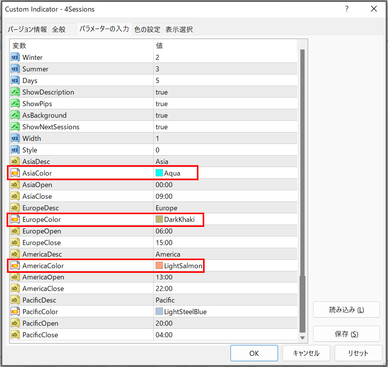388x367 pixels.
Task: Click the 保存 (S) button
Action: click(346, 334)
